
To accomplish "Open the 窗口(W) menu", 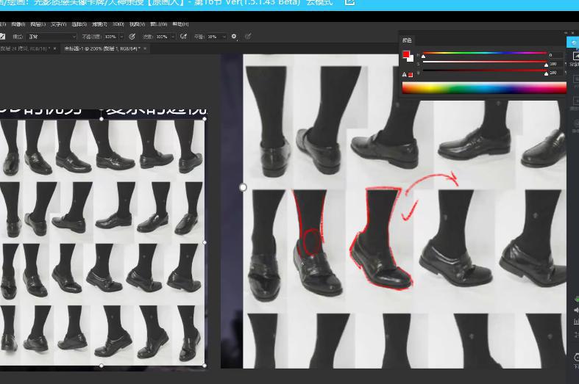I will 159,24.
